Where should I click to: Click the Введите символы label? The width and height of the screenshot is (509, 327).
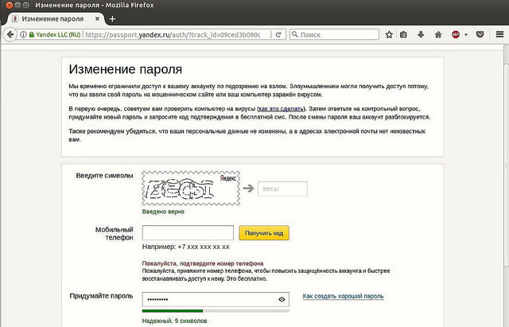[104, 176]
